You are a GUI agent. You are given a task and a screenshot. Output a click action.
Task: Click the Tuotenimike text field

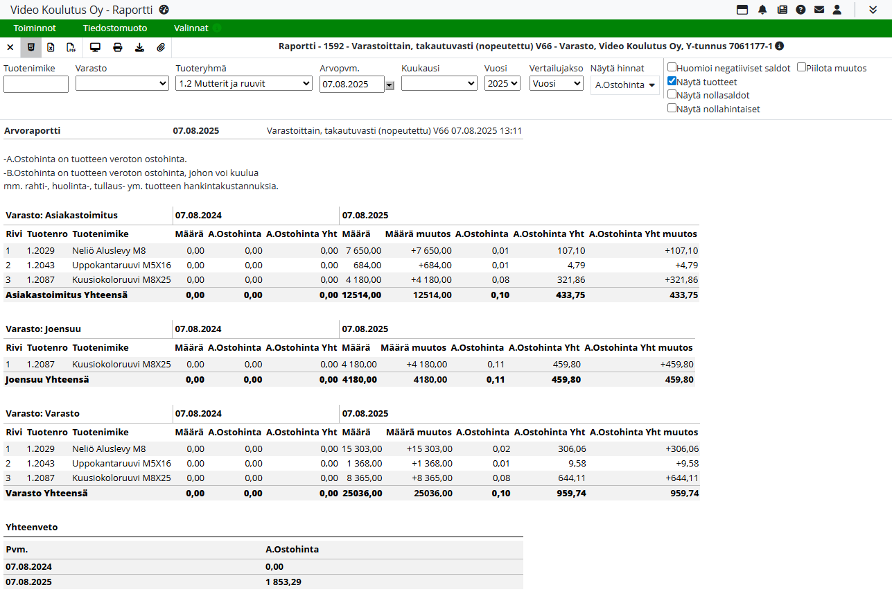pyautogui.click(x=36, y=85)
